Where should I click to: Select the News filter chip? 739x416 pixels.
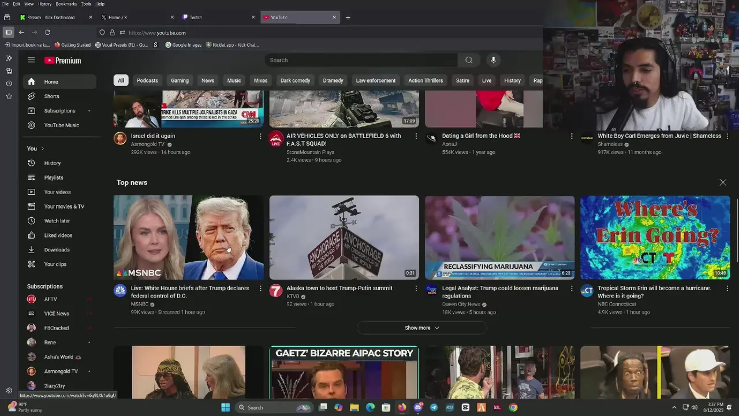[x=208, y=80]
